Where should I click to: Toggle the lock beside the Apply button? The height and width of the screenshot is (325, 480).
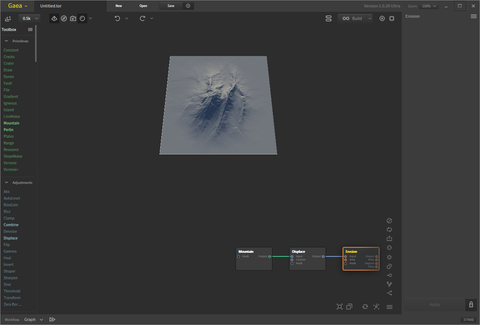point(471,304)
